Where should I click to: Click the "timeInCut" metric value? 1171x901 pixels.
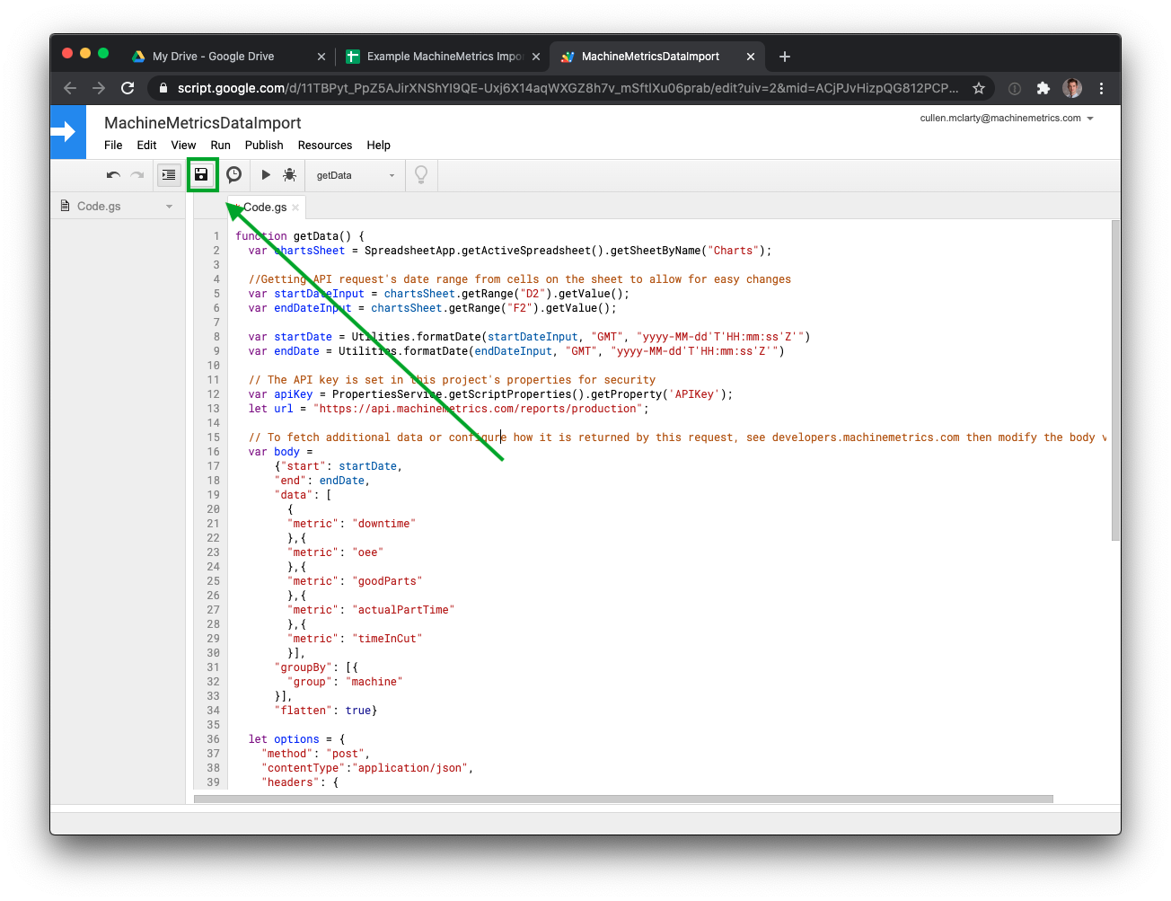click(387, 639)
